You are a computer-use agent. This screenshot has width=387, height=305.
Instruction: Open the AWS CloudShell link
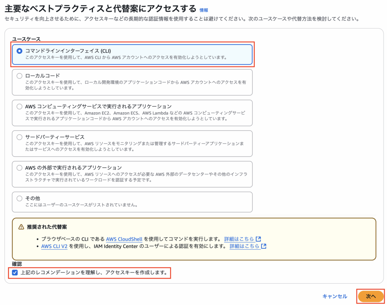coord(124,239)
